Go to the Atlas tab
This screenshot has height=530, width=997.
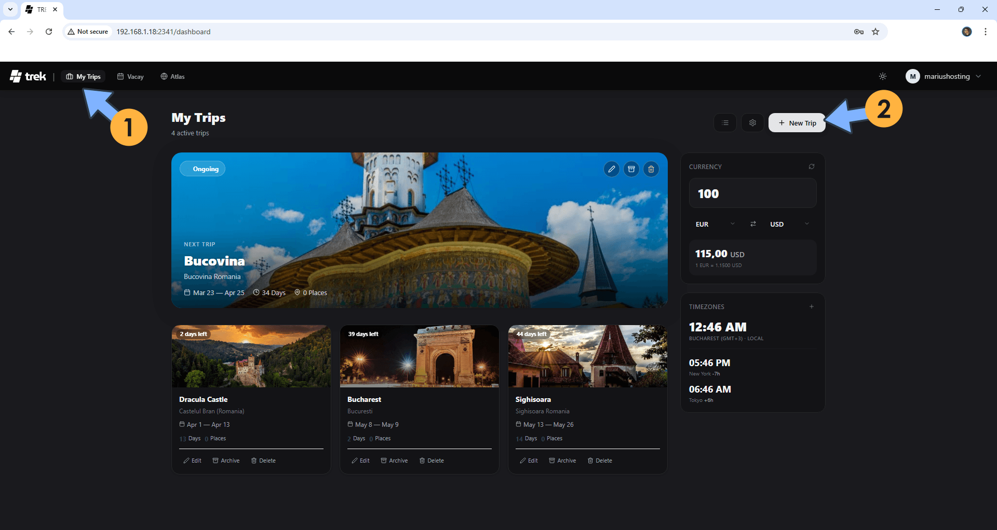(x=172, y=76)
